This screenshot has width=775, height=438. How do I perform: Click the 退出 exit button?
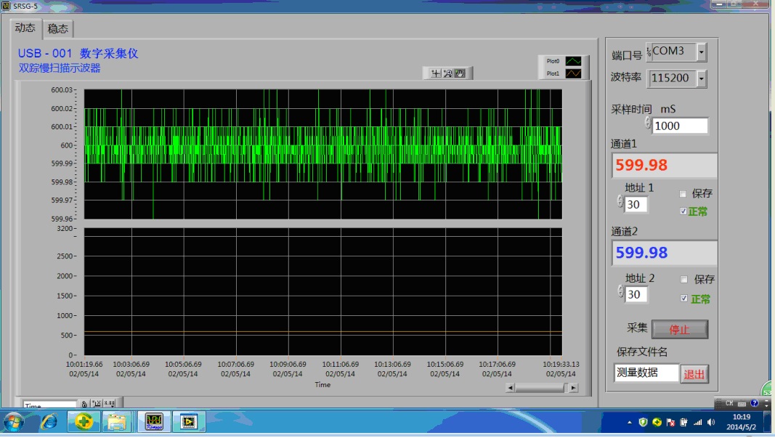tap(694, 374)
